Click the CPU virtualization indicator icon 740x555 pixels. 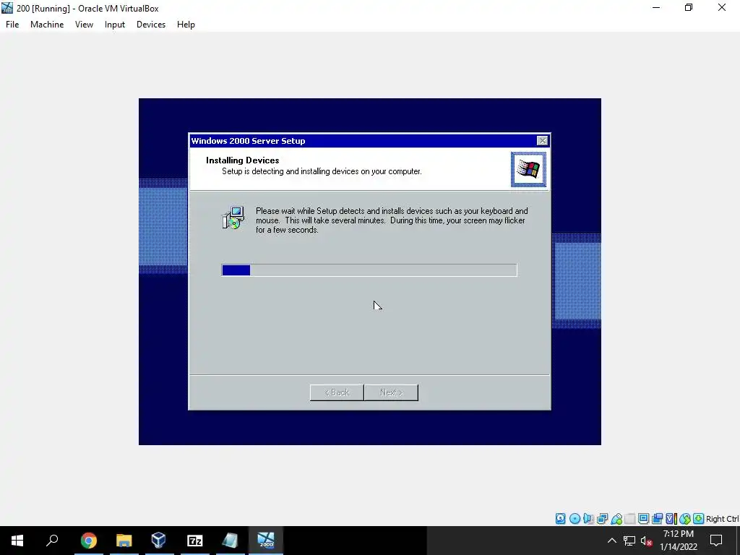(x=671, y=519)
